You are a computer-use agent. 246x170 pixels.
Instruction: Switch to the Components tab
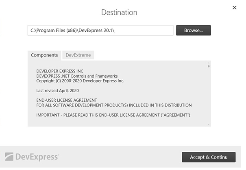[x=44, y=55]
